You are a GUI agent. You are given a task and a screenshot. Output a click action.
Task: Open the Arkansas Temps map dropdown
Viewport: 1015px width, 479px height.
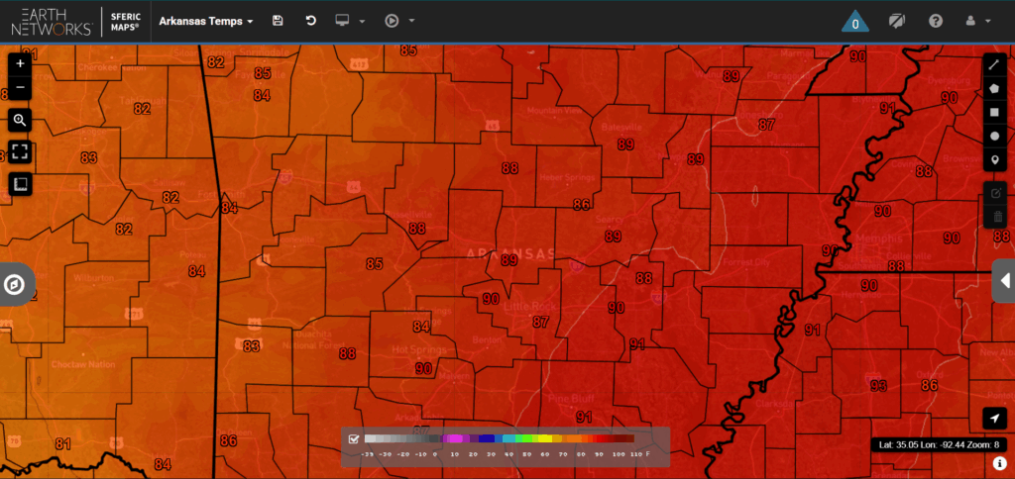[x=206, y=21]
